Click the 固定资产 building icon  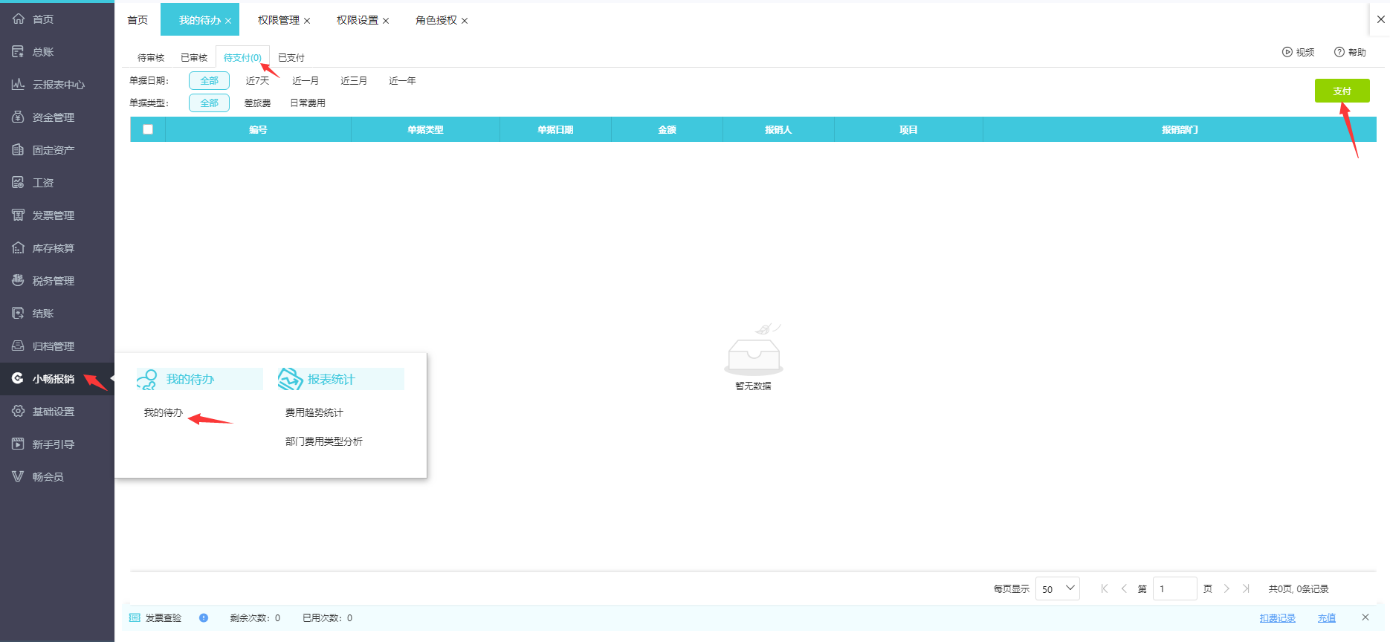[19, 150]
